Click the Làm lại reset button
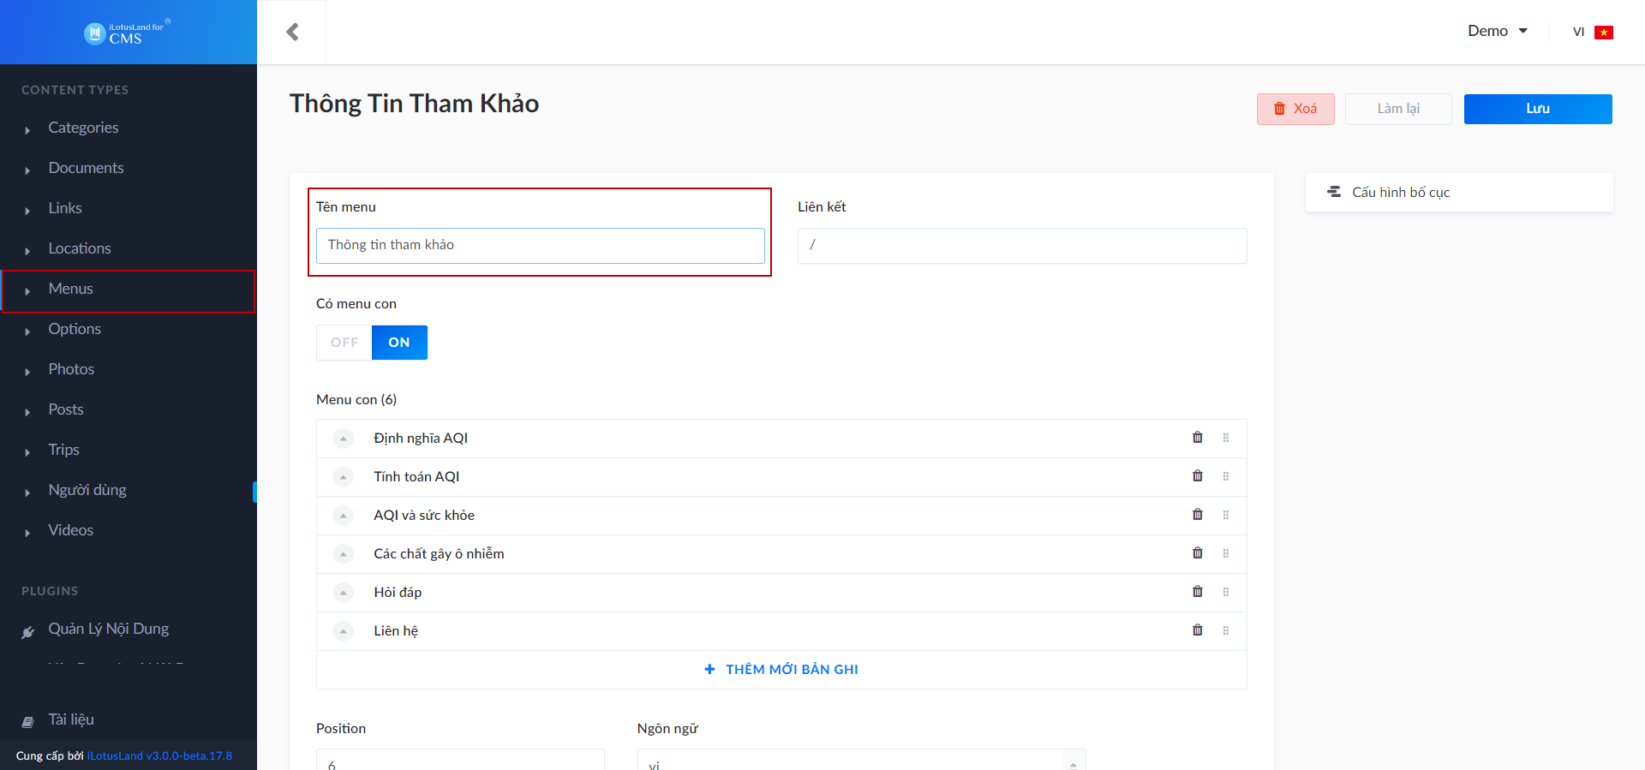This screenshot has height=770, width=1645. coord(1398,109)
